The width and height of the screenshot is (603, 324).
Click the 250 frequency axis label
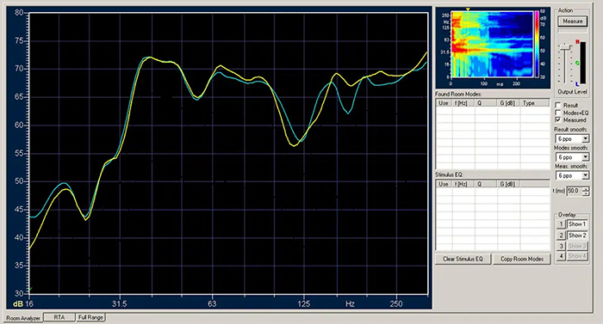click(396, 304)
